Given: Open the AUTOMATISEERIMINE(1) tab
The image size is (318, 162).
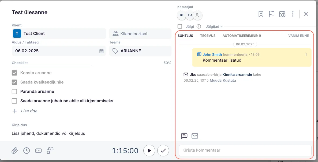Looking at the screenshot, I should pyautogui.click(x=242, y=35).
